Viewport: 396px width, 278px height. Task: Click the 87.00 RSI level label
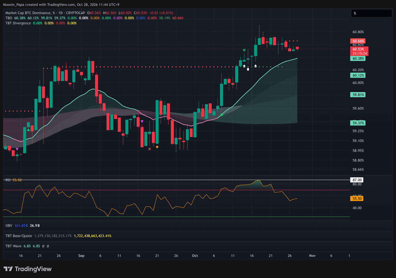[x=358, y=180]
